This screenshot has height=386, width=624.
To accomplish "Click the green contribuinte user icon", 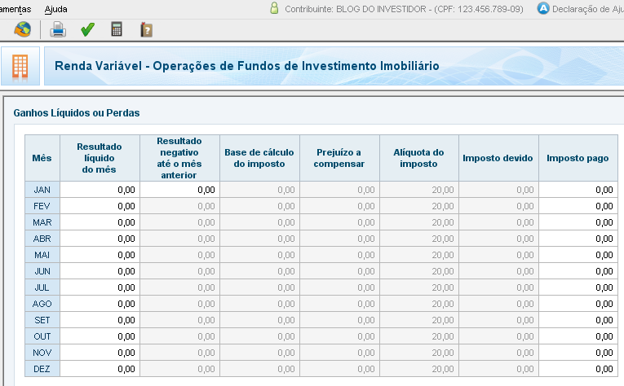I will click(x=274, y=8).
